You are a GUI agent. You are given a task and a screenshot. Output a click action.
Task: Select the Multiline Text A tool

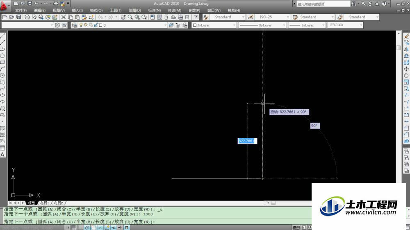coord(2,155)
